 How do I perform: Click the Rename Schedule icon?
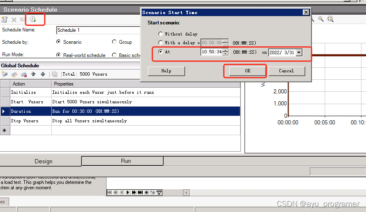pyautogui.click(x=23, y=19)
